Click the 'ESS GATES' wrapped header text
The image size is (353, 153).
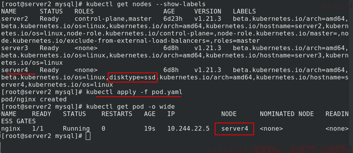point(18,121)
